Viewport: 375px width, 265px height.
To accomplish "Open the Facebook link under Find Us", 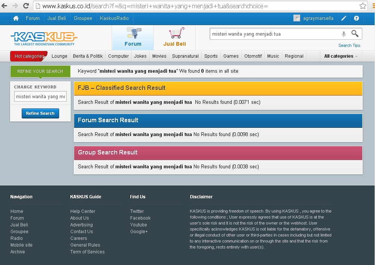I will click(x=140, y=218).
